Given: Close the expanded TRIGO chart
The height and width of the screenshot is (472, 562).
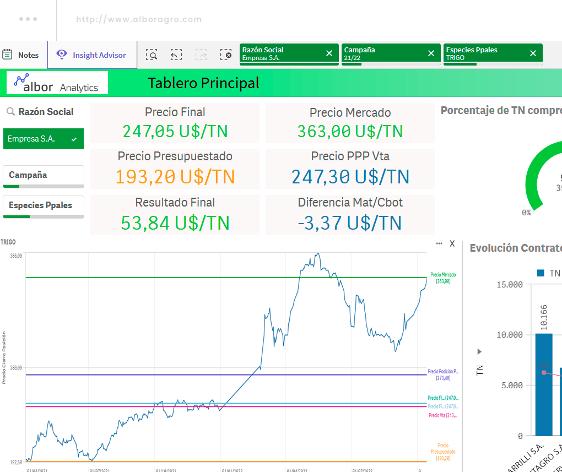Looking at the screenshot, I should coord(452,243).
